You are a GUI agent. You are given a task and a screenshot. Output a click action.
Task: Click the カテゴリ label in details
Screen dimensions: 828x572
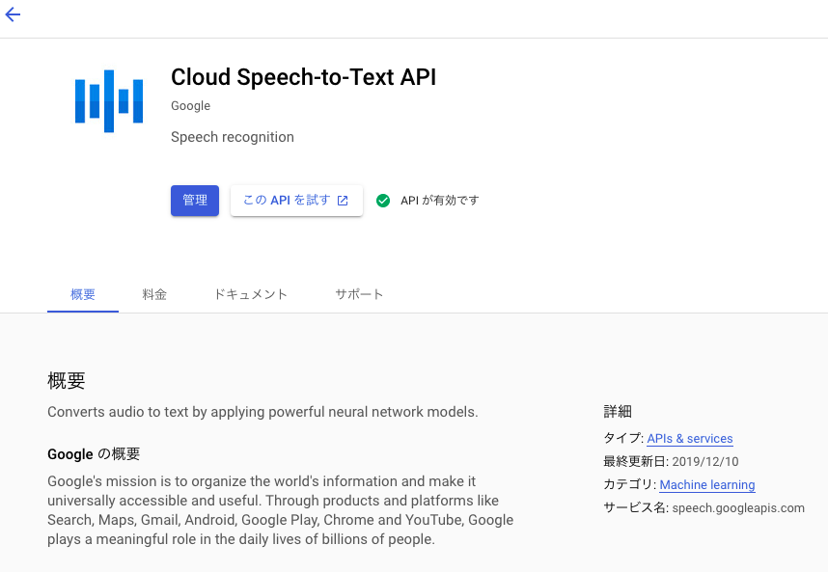(x=630, y=484)
